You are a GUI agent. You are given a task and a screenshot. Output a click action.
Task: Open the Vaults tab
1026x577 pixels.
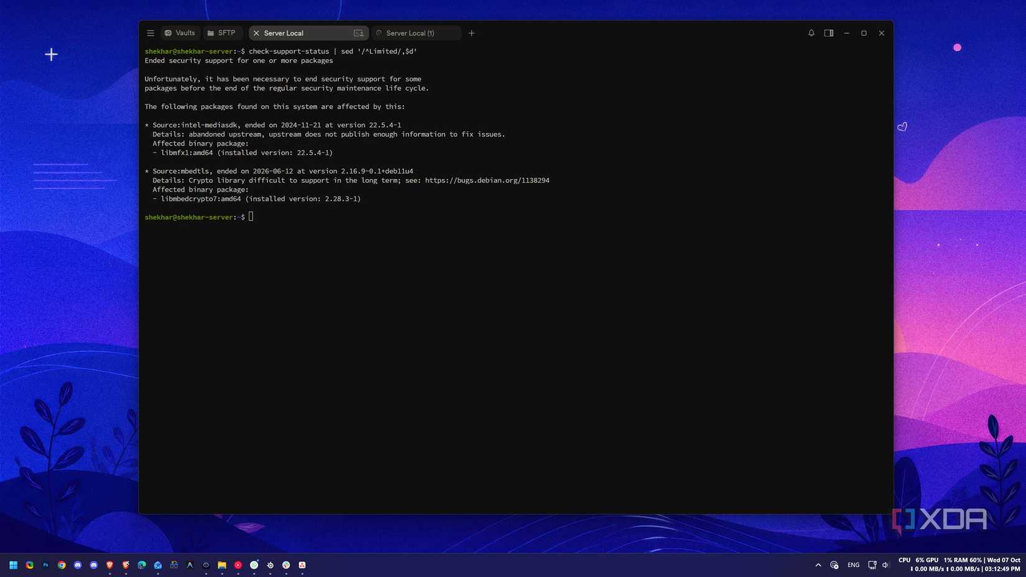(x=180, y=33)
